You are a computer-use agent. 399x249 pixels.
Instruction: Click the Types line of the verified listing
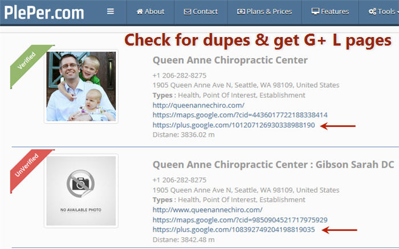coord(229,95)
